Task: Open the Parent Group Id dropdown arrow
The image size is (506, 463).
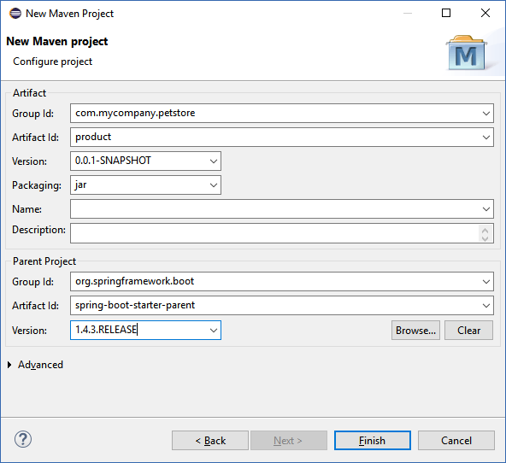Action: [x=486, y=282]
